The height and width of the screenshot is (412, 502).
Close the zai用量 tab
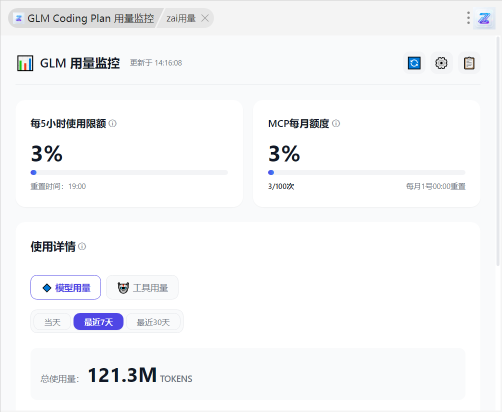tap(204, 18)
